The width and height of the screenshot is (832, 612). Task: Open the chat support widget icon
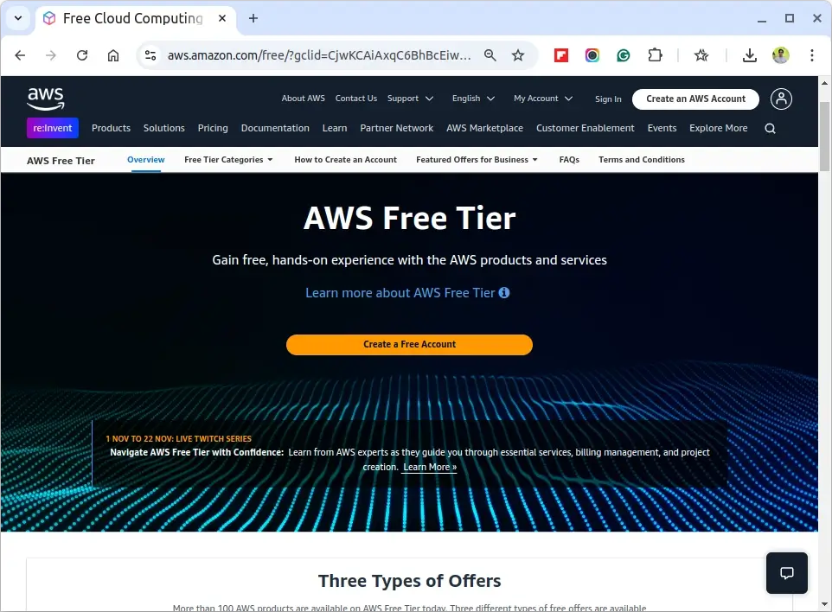786,573
